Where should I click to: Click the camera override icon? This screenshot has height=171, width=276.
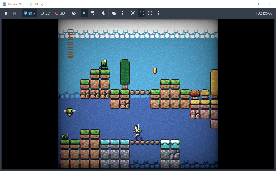[114, 13]
